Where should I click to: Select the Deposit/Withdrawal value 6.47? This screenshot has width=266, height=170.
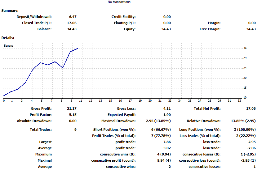73,17
